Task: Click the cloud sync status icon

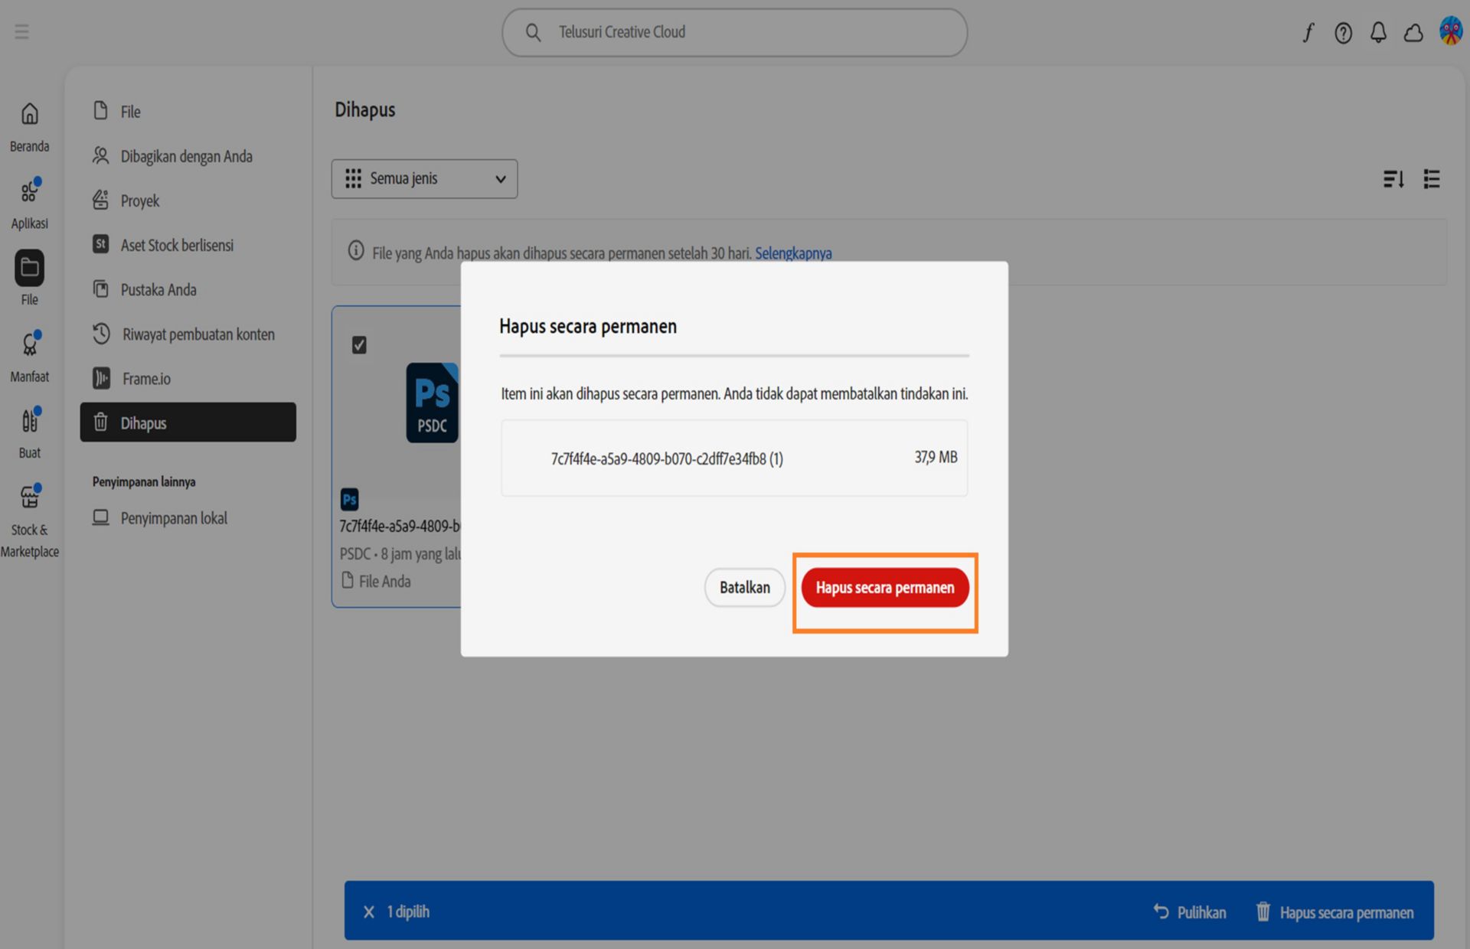Action: click(1413, 32)
